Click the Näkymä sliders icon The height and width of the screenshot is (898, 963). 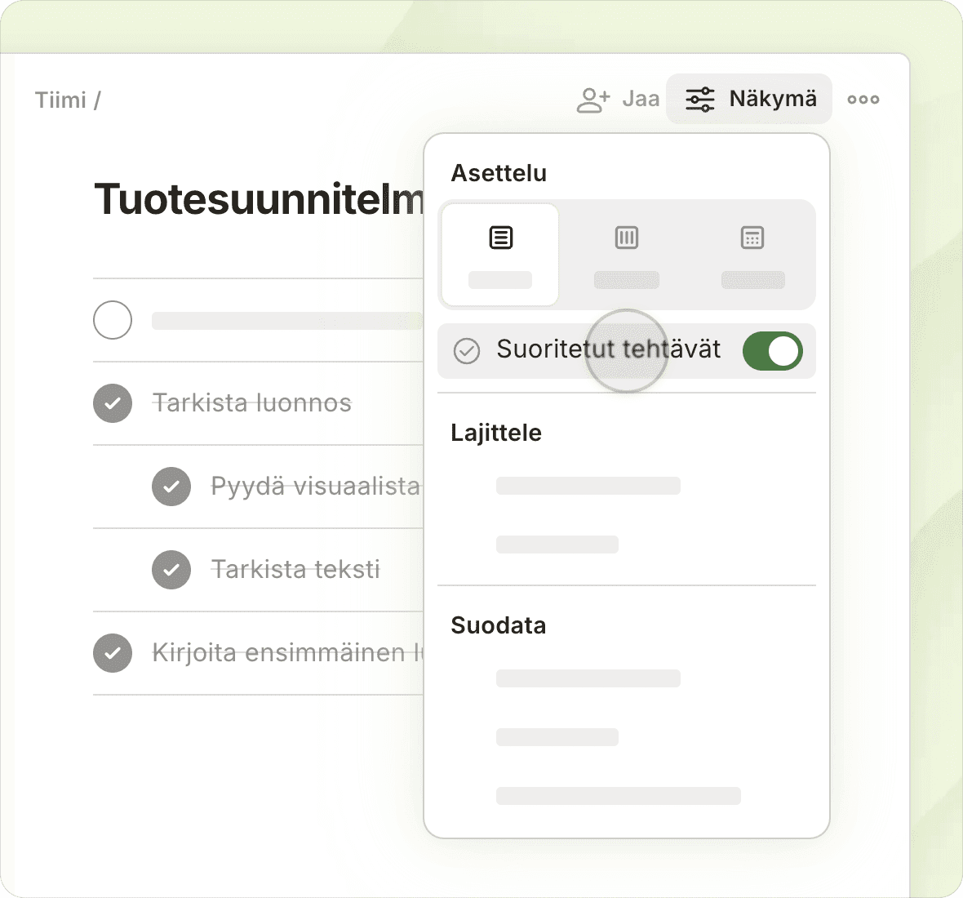point(699,100)
